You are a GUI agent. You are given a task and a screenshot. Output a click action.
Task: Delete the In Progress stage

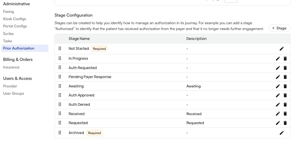(285, 59)
